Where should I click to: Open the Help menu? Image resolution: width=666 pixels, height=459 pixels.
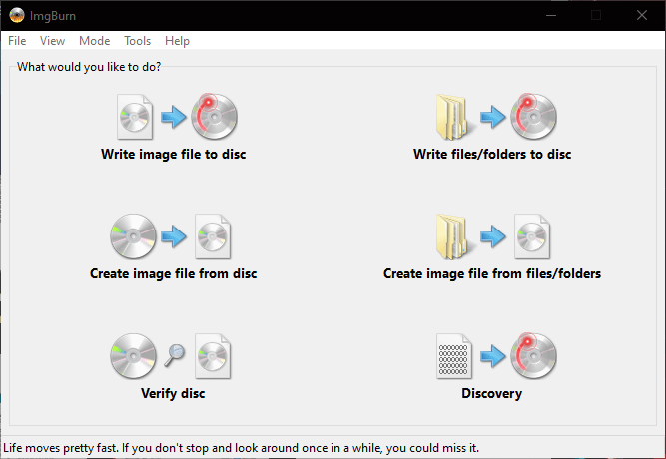click(x=177, y=41)
